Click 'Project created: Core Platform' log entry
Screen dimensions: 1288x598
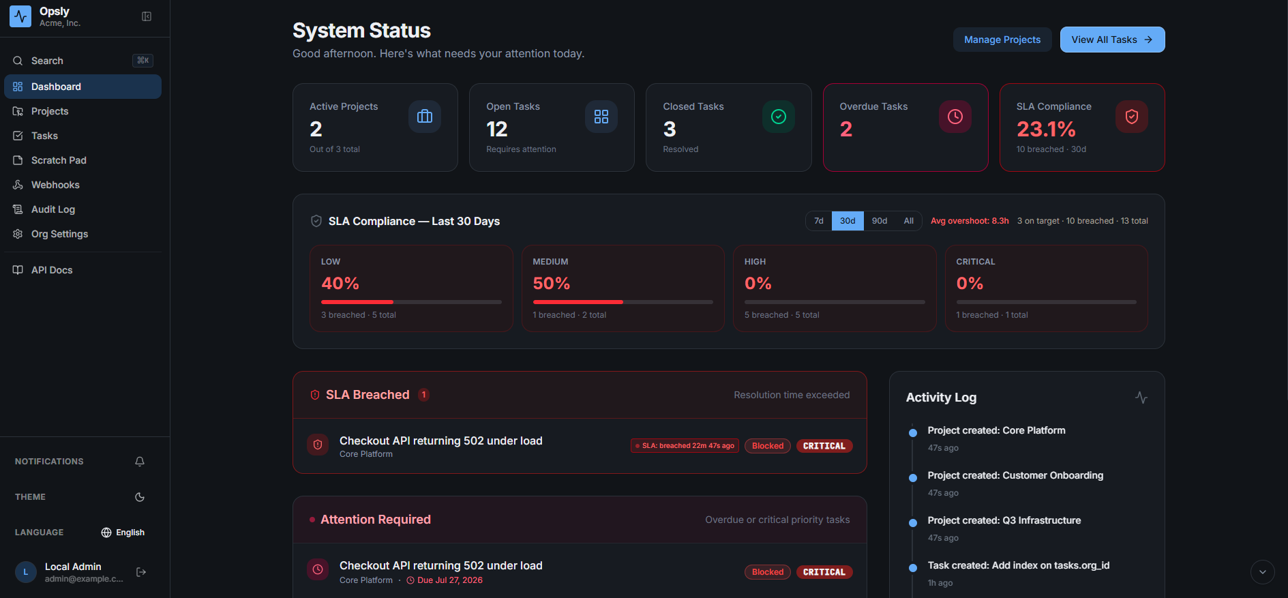[x=996, y=430]
